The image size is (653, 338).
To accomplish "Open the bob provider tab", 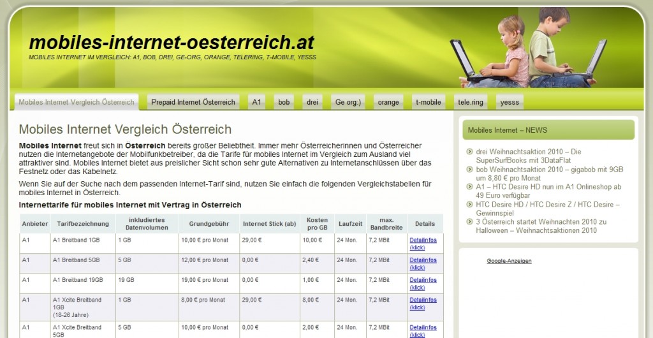I will pyautogui.click(x=284, y=102).
